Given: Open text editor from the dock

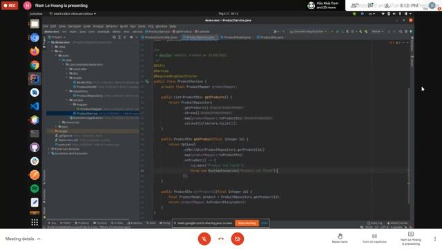Looking at the screenshot, I should click(35, 202).
